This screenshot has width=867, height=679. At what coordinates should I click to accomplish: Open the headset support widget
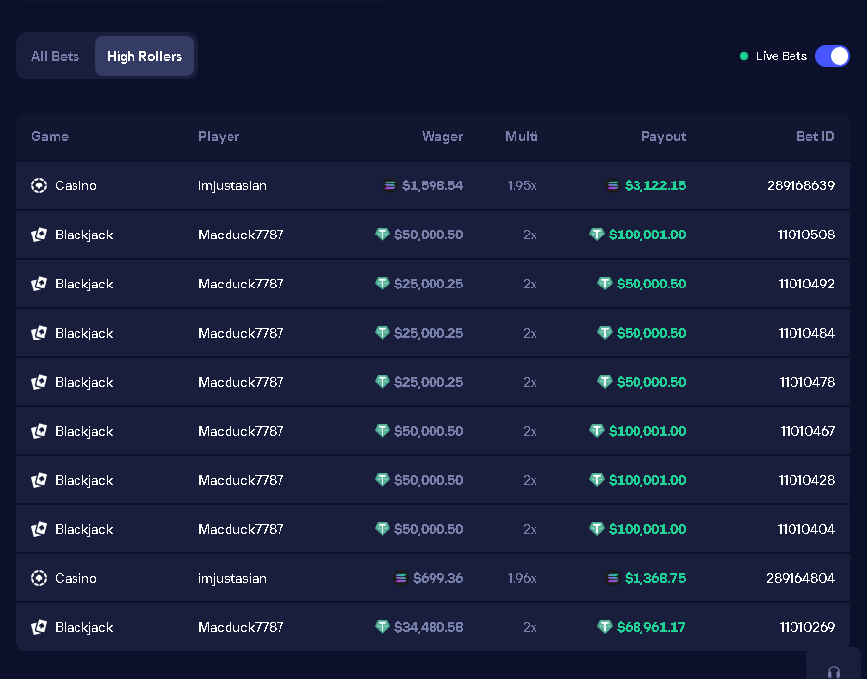[x=834, y=672]
